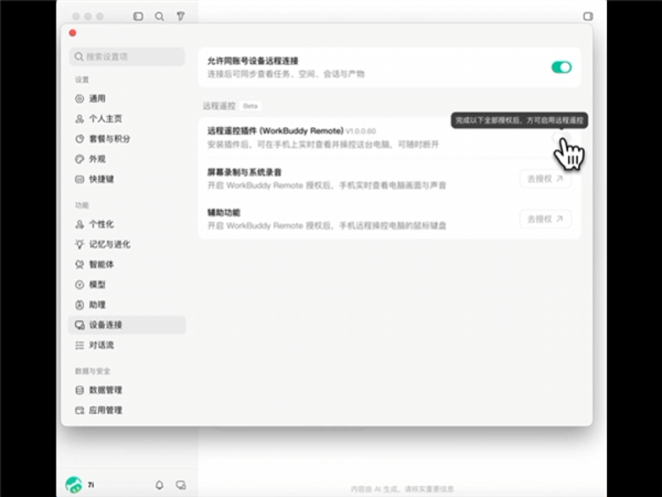Select 设备连接 device connection tab
Image resolution: width=662 pixels, height=497 pixels.
point(127,325)
